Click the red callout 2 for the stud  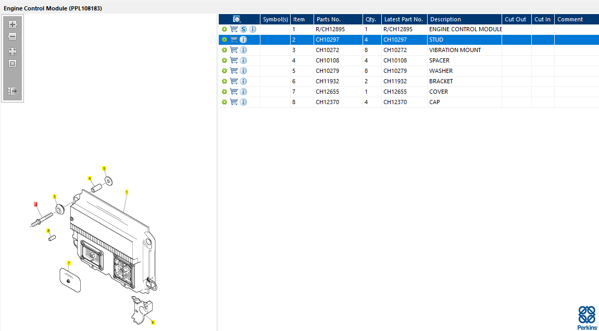pyautogui.click(x=36, y=205)
